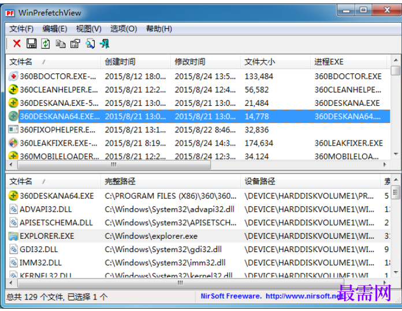Select C:\Windows\System32\advapi32.dll path
The image size is (402, 311).
point(169,209)
